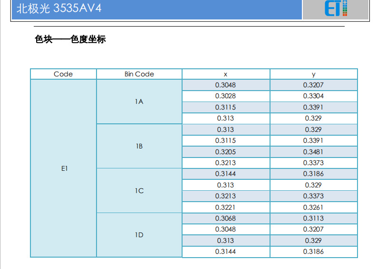Select y value 0.3391 in bin 1A
Viewport: 377px width, 269px height.
click(x=313, y=107)
